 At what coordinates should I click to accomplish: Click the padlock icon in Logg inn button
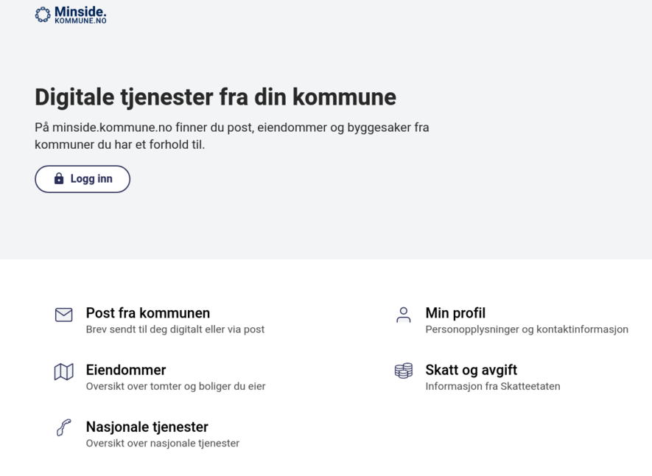[59, 179]
